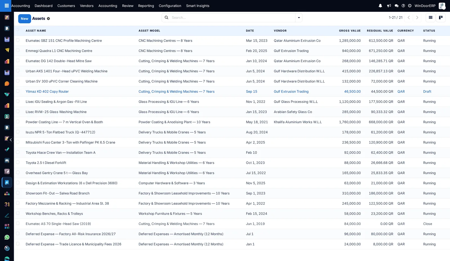Switch to list view icon
The image size is (450, 261).
pos(430,17)
